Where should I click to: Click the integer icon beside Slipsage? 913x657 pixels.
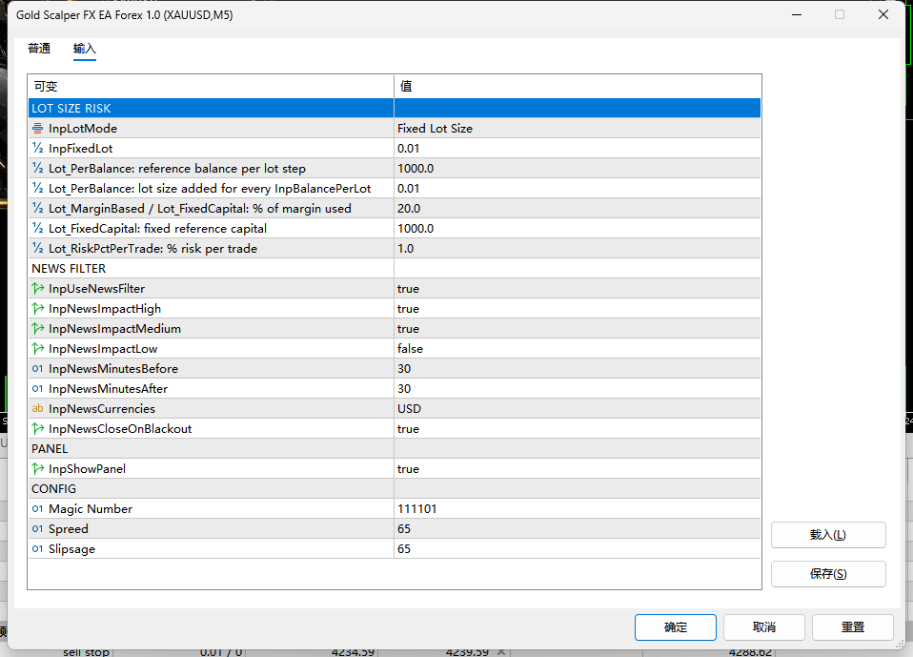38,548
